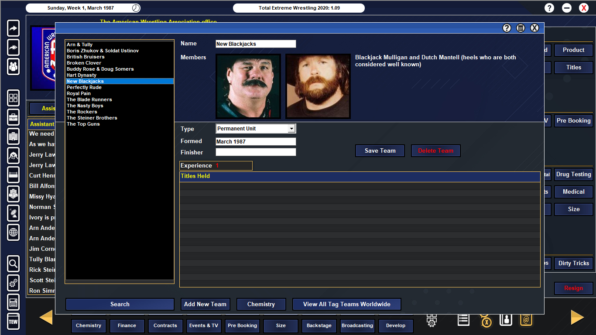Select The Nasty Boys team

click(x=120, y=106)
